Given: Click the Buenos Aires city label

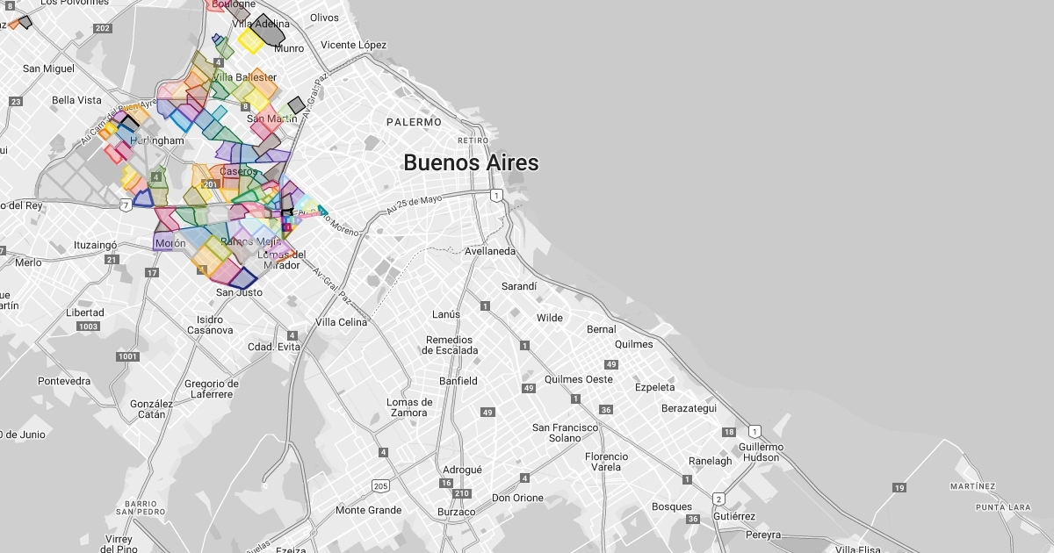Looking at the screenshot, I should (x=471, y=162).
